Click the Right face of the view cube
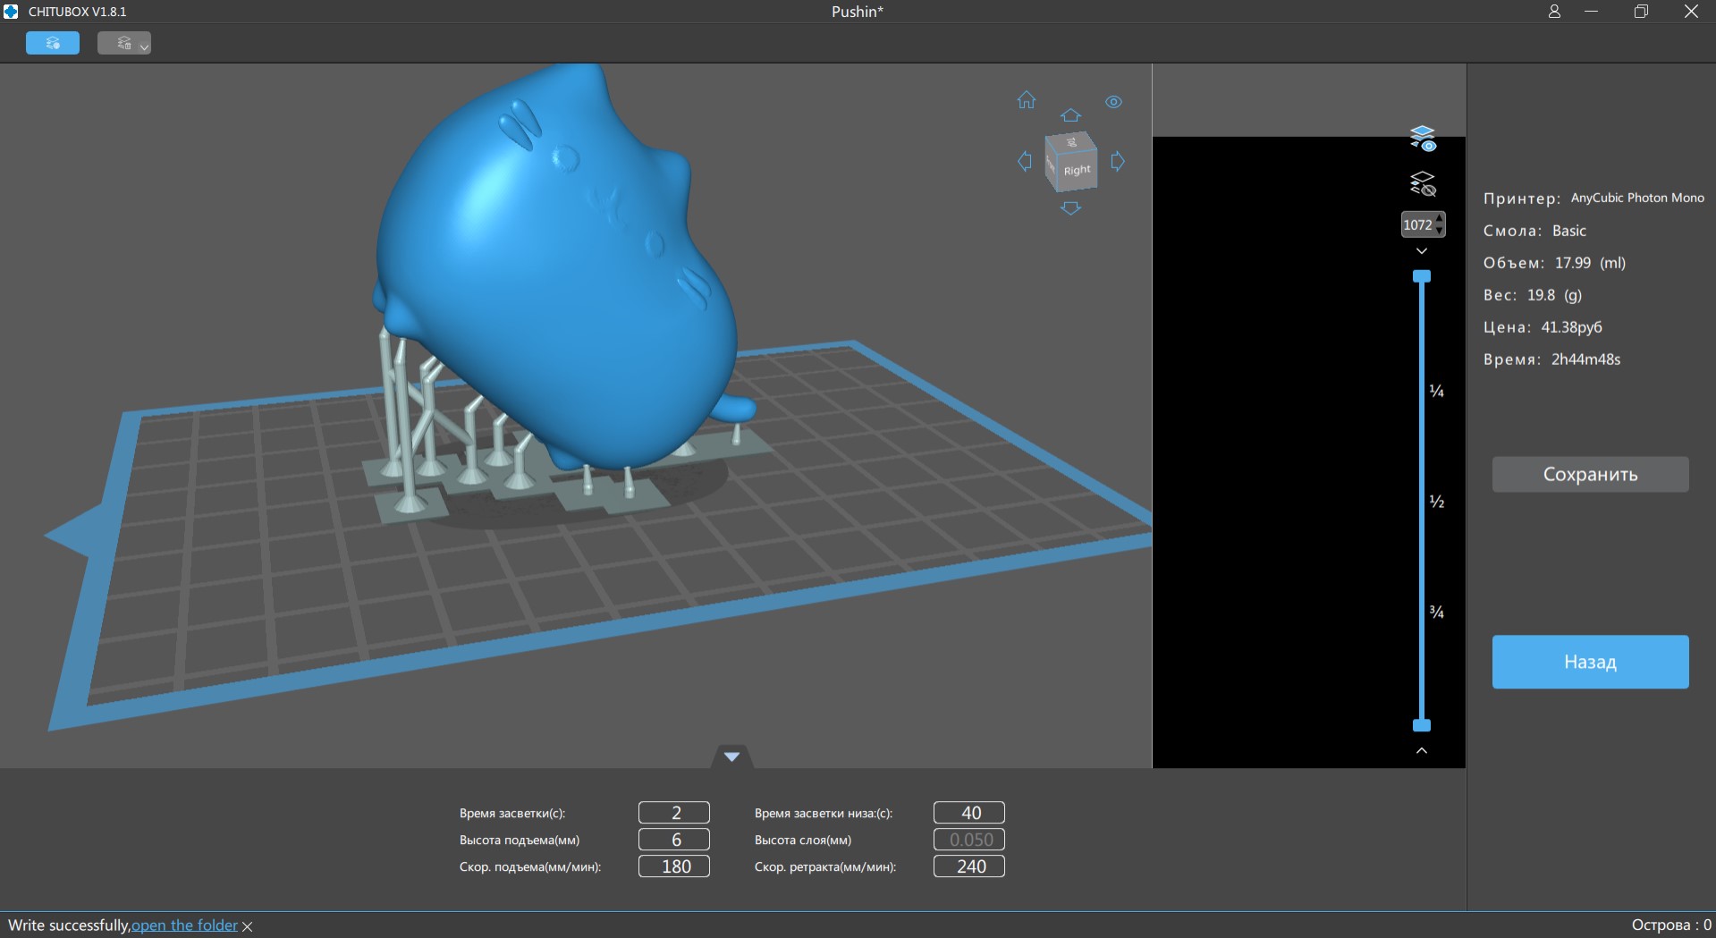Screen dimensions: 1716x938 pos(1077,170)
